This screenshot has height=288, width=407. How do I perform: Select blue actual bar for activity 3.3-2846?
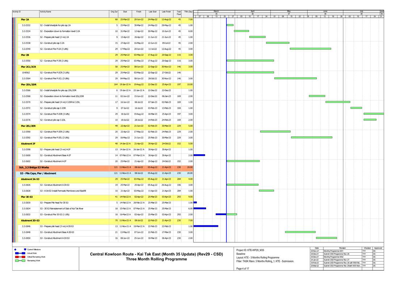pos(206,226)
